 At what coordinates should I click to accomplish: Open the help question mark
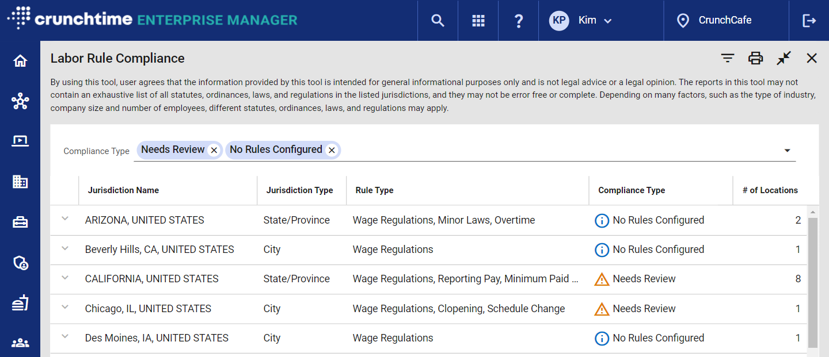[x=519, y=21]
